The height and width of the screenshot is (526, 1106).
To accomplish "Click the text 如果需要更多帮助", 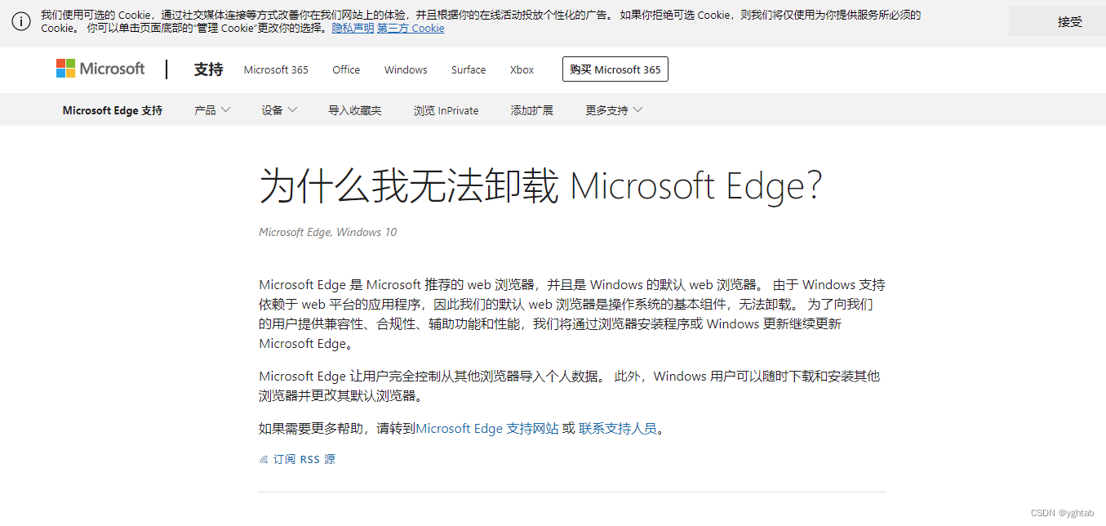I will (x=311, y=429).
